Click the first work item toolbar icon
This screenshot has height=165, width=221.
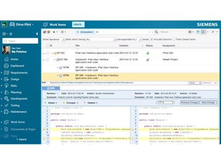[45, 32]
